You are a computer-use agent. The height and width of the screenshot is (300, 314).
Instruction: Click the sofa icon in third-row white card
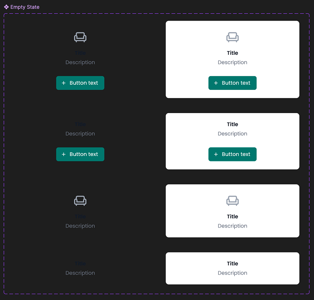232,201
